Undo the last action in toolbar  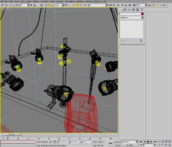3,5
